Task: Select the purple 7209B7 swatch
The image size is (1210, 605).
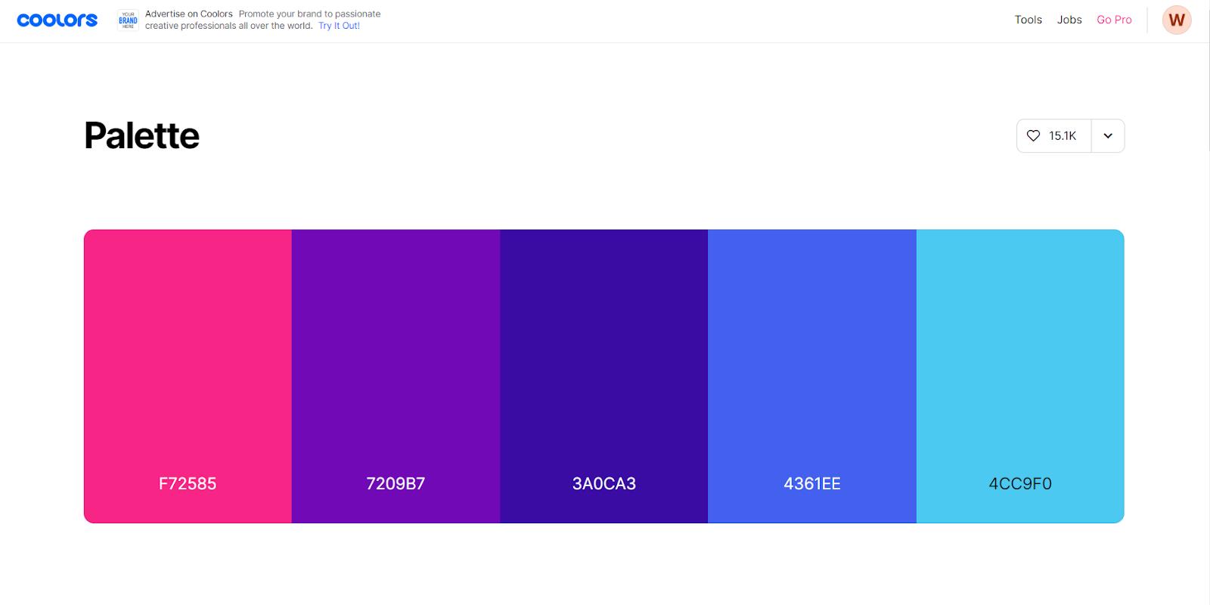Action: pyautogui.click(x=396, y=376)
